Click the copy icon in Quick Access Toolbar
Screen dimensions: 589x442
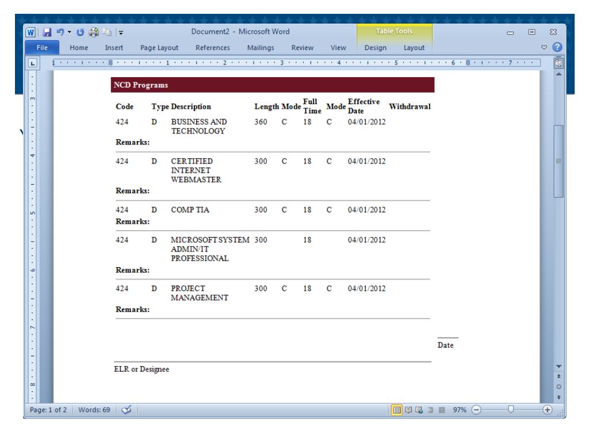click(107, 32)
